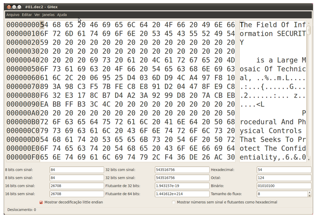The width and height of the screenshot is (316, 219).
Task: Select the Binário value field
Action: [284, 186]
